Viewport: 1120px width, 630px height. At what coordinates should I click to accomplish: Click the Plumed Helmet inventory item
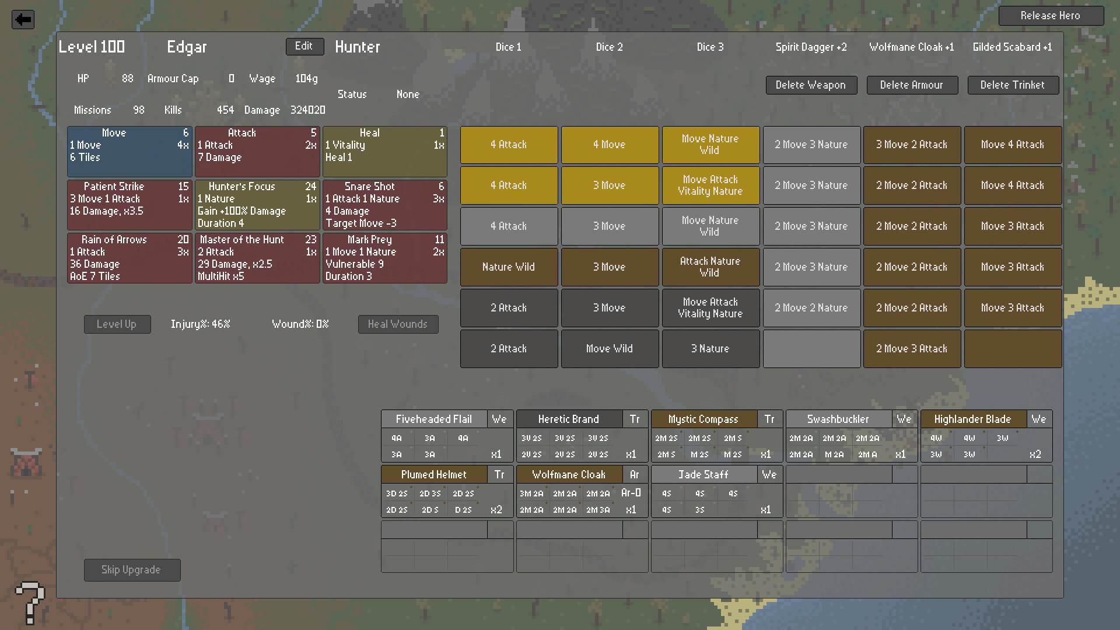[434, 475]
